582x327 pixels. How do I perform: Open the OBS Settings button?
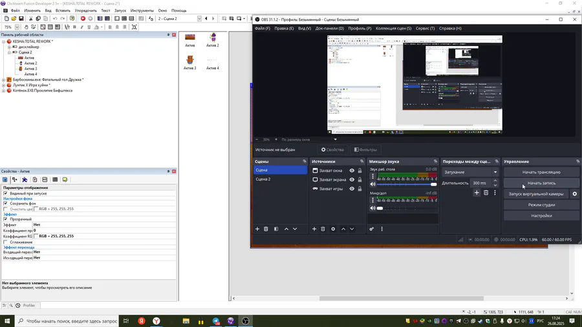pos(541,216)
